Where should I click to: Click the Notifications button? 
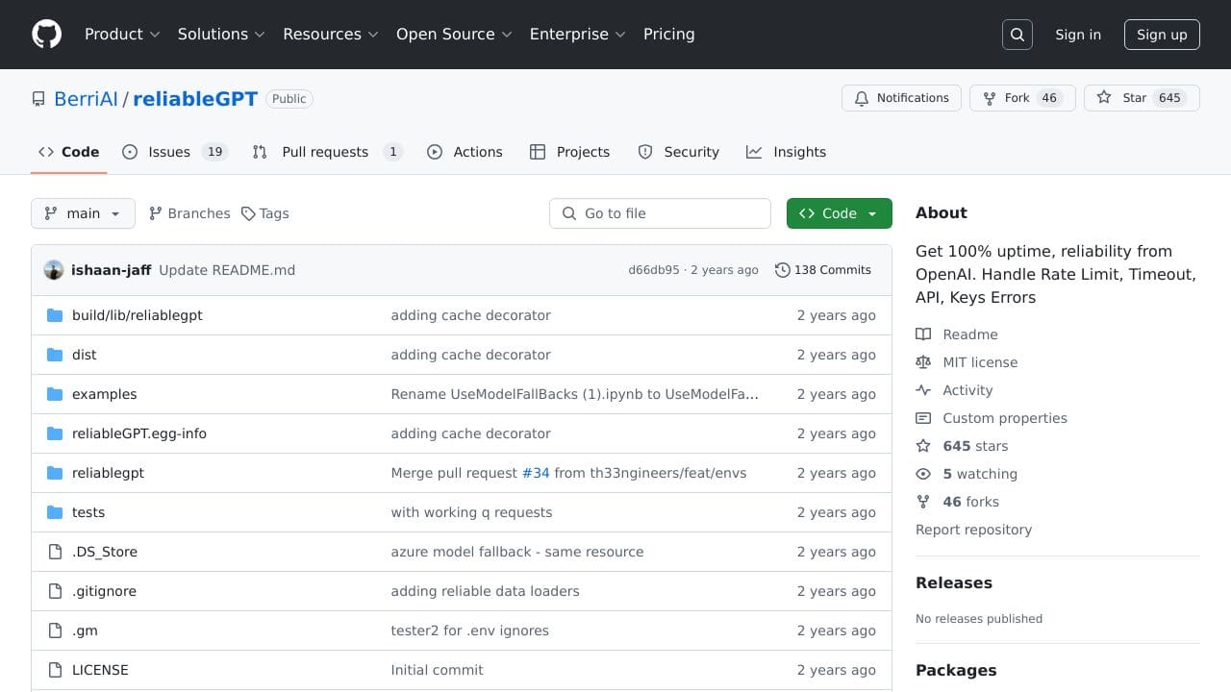tap(901, 98)
